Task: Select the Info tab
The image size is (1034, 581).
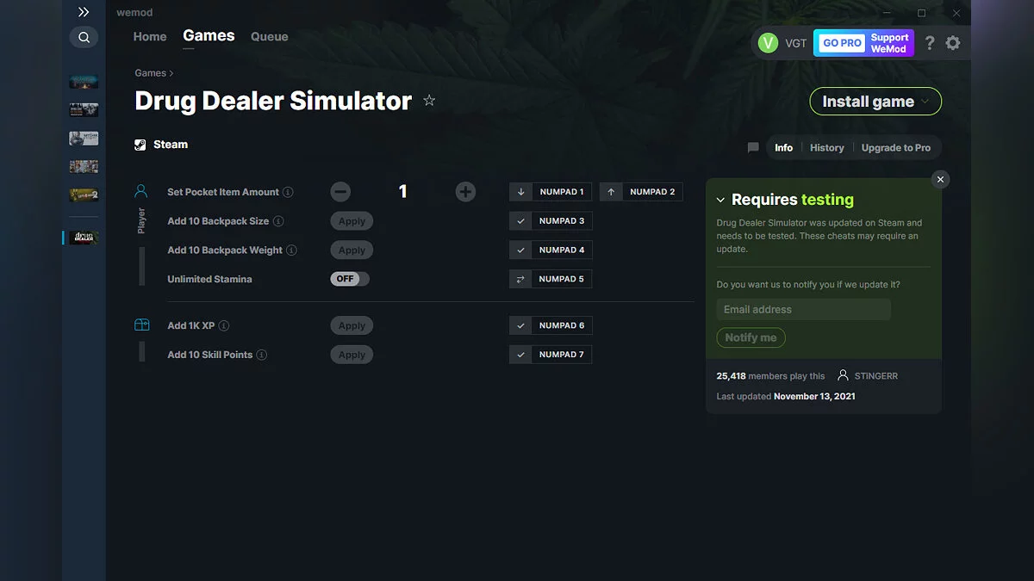Action: pyautogui.click(x=783, y=148)
